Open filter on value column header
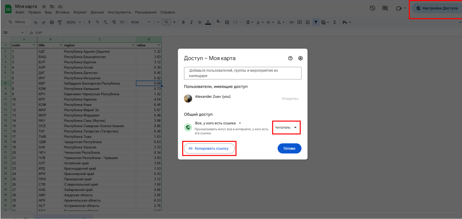Image resolution: width=462 pixels, height=219 pixels. coord(159,45)
